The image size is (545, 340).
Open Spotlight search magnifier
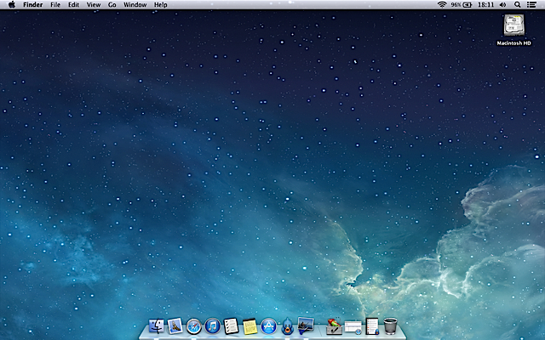coord(517,4)
